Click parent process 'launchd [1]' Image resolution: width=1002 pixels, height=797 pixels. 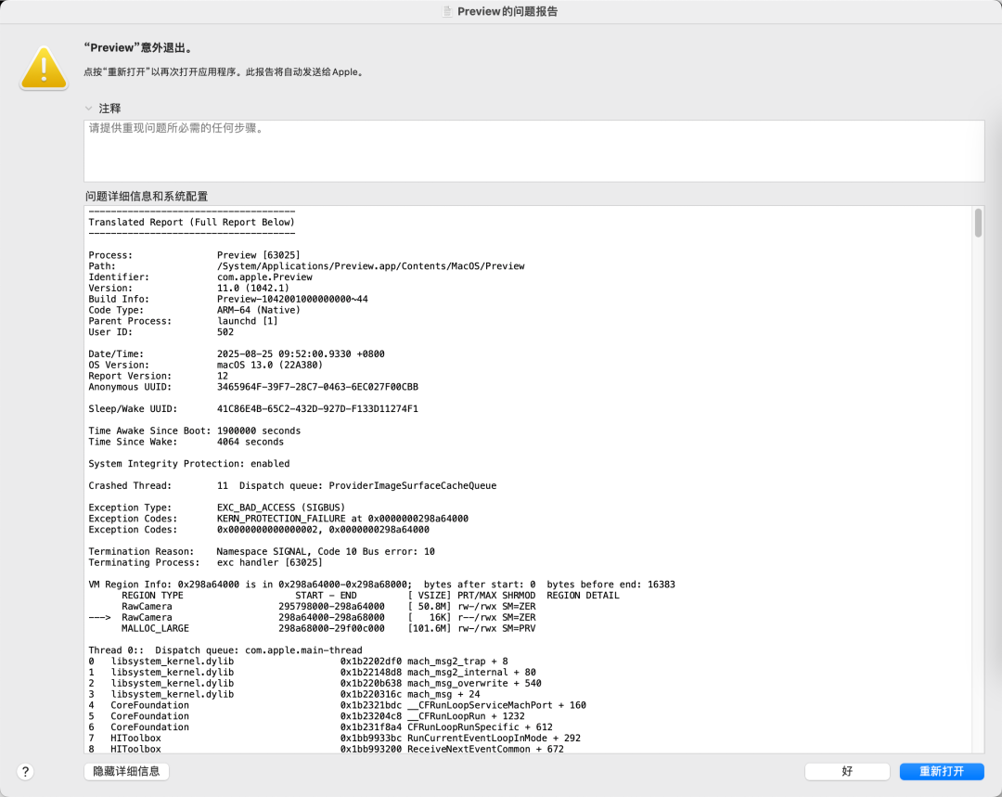[x=248, y=321]
